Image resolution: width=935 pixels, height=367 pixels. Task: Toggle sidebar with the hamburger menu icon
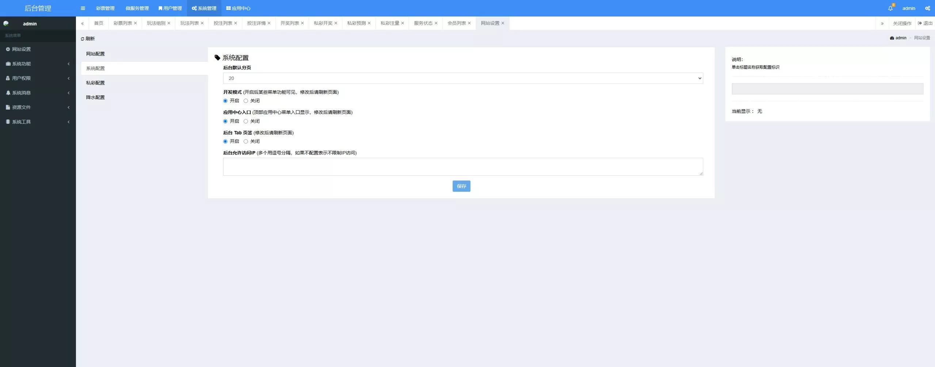coord(83,8)
